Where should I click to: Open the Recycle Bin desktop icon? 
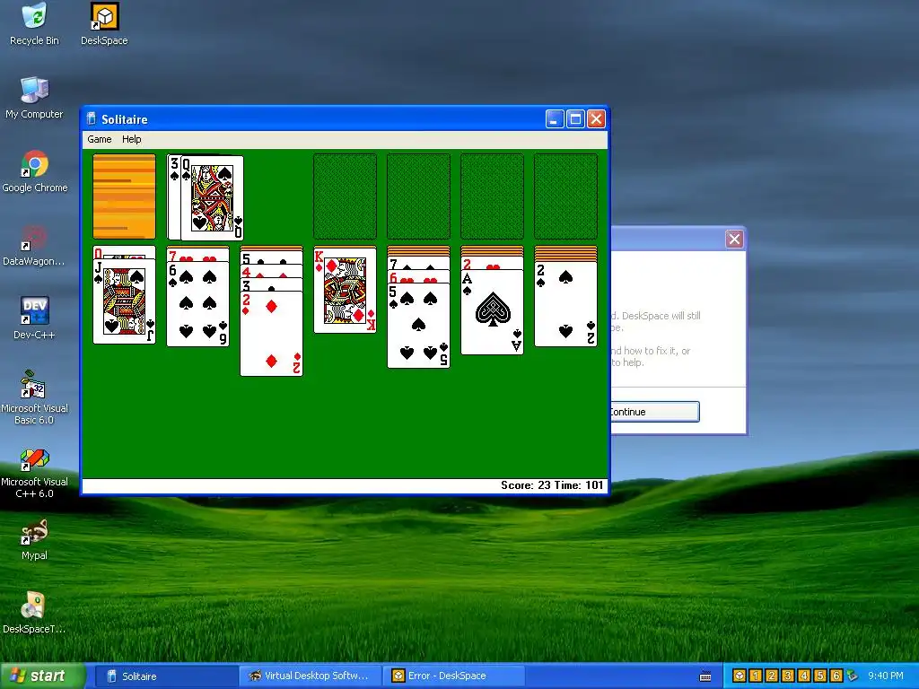[x=34, y=24]
